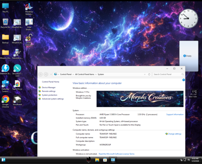This screenshot has height=164, width=202.
Task: Open Control Panel Home link
Action: [50, 82]
